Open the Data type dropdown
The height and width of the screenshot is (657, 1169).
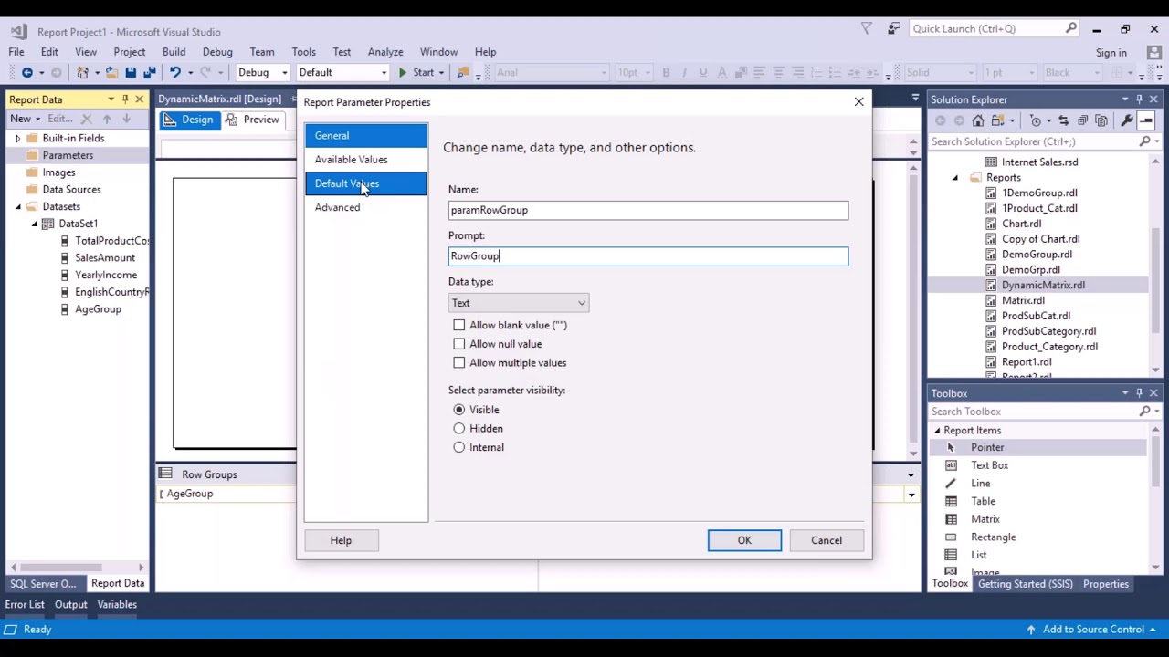(519, 303)
